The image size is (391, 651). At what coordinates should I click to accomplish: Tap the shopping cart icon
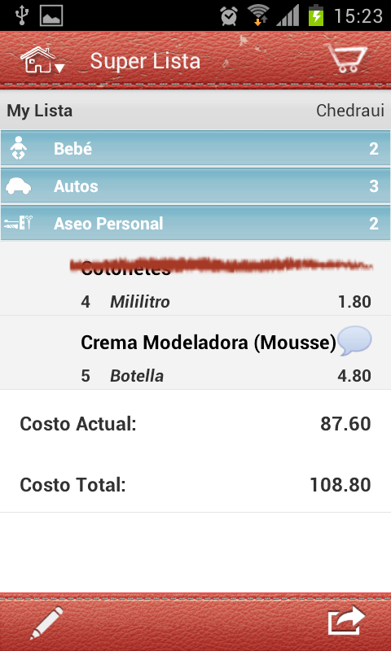click(x=348, y=59)
